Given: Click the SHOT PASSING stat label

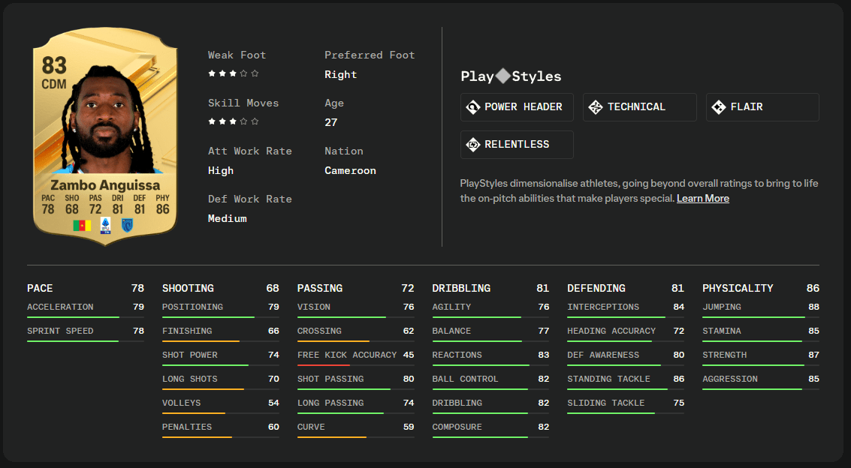Looking at the screenshot, I should tap(330, 379).
